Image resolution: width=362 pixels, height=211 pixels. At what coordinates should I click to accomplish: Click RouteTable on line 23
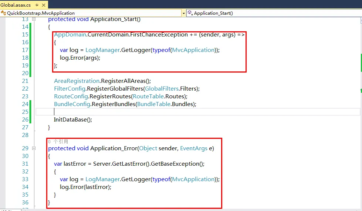tap(148, 96)
